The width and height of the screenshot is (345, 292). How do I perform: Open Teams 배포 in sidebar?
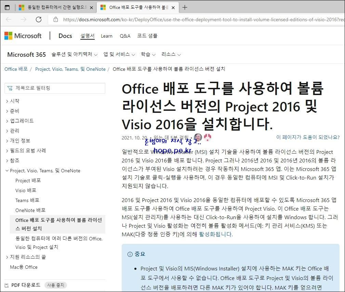27,200
